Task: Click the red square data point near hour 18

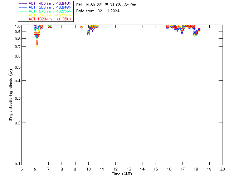Action: pos(194,34)
